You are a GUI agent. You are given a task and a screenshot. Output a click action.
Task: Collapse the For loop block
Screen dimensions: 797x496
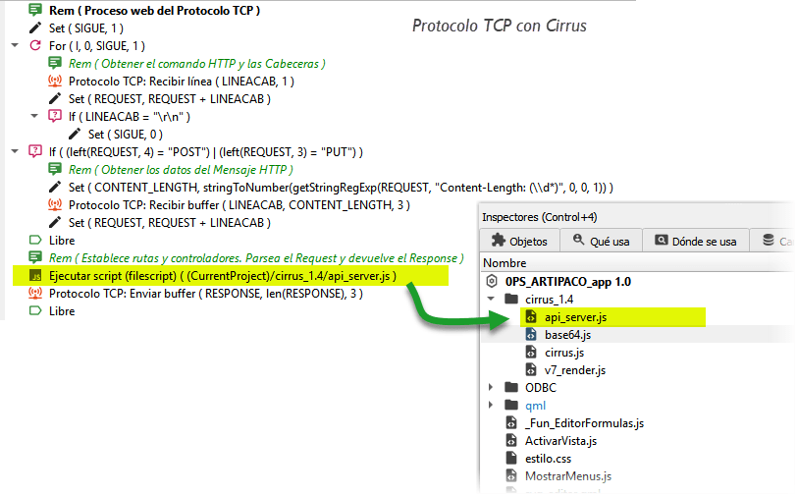click(14, 45)
